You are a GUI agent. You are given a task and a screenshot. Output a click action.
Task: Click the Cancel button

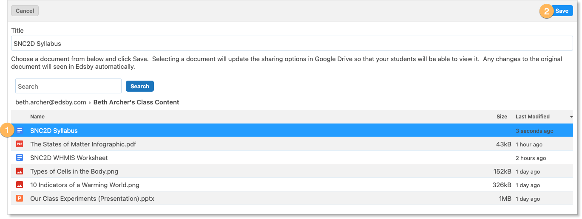[25, 11]
